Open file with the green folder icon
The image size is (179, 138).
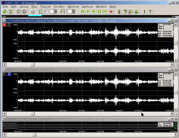(5, 12)
